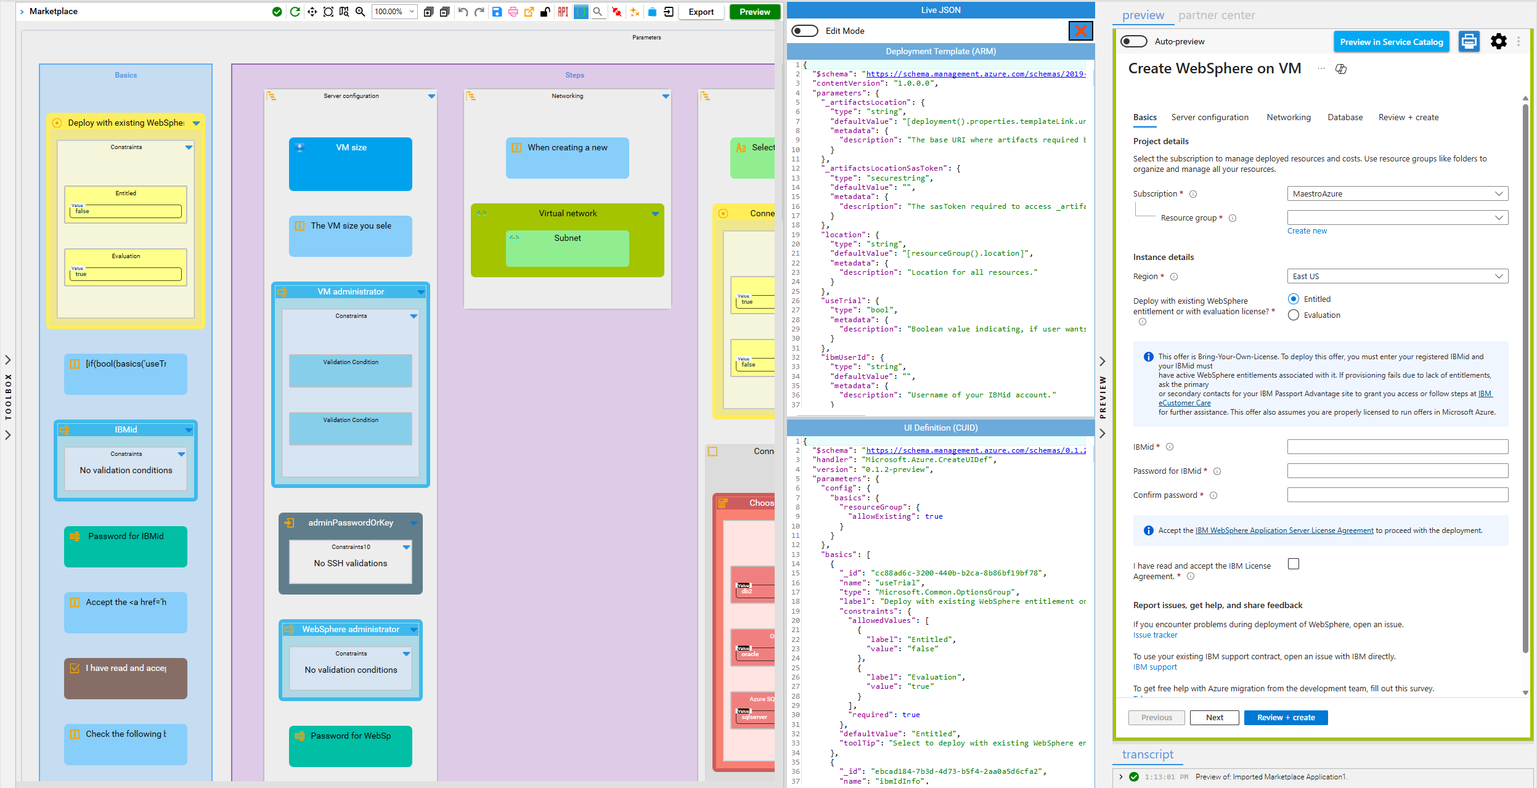The width and height of the screenshot is (1537, 788).
Task: Toggle the Edit Mode switch
Action: pyautogui.click(x=805, y=31)
